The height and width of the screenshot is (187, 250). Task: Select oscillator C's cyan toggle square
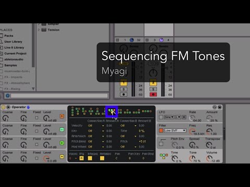pyautogui.click(x=62, y=129)
